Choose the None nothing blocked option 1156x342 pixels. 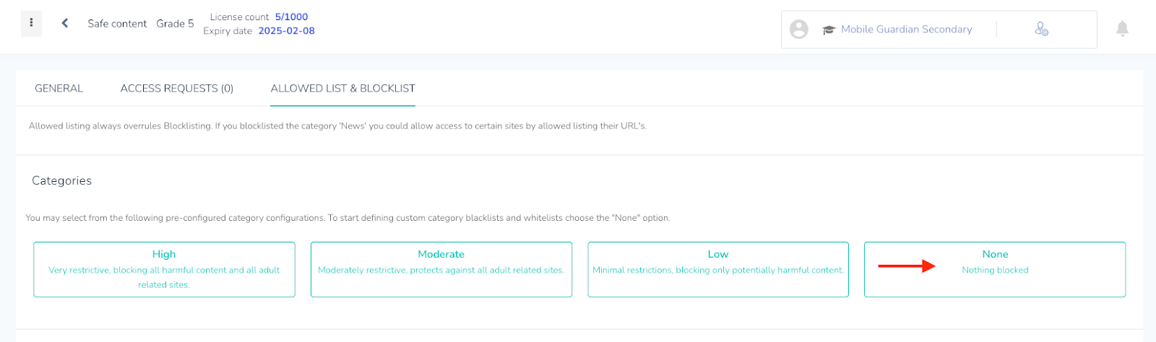pos(995,269)
